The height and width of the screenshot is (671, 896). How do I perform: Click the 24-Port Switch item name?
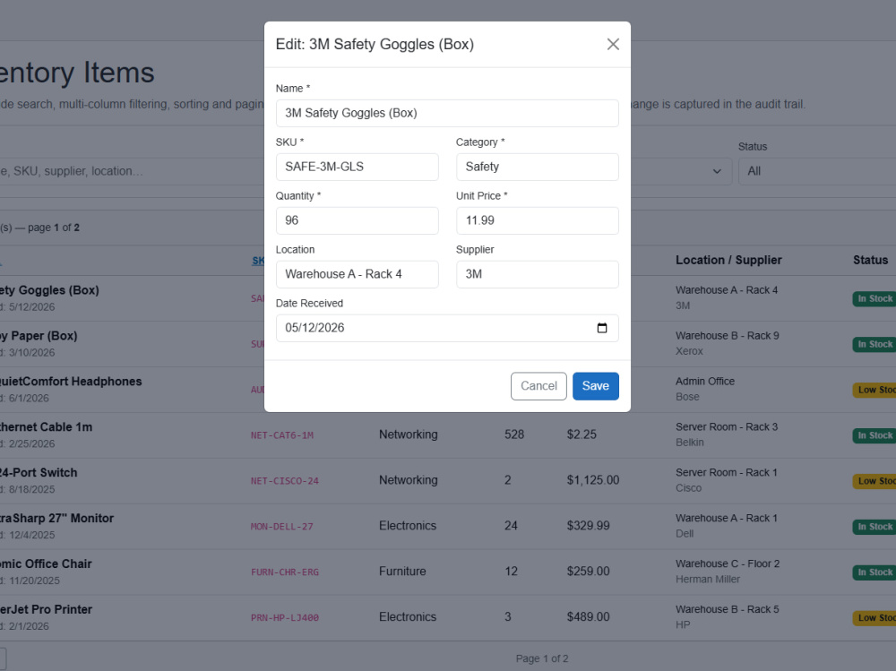(x=39, y=473)
